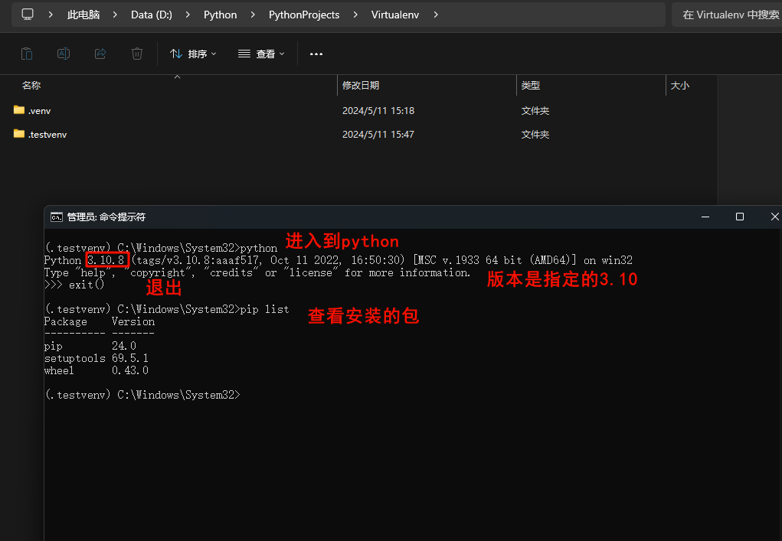This screenshot has width=782, height=541.
Task: Click the Package Version header line
Action: pos(100,322)
